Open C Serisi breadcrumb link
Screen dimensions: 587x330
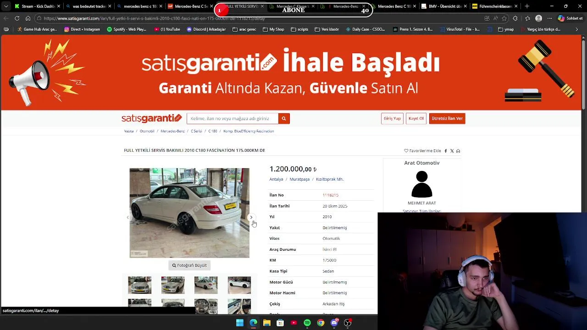[196, 131]
